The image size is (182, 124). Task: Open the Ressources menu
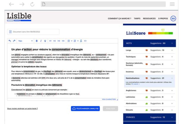point(149,18)
